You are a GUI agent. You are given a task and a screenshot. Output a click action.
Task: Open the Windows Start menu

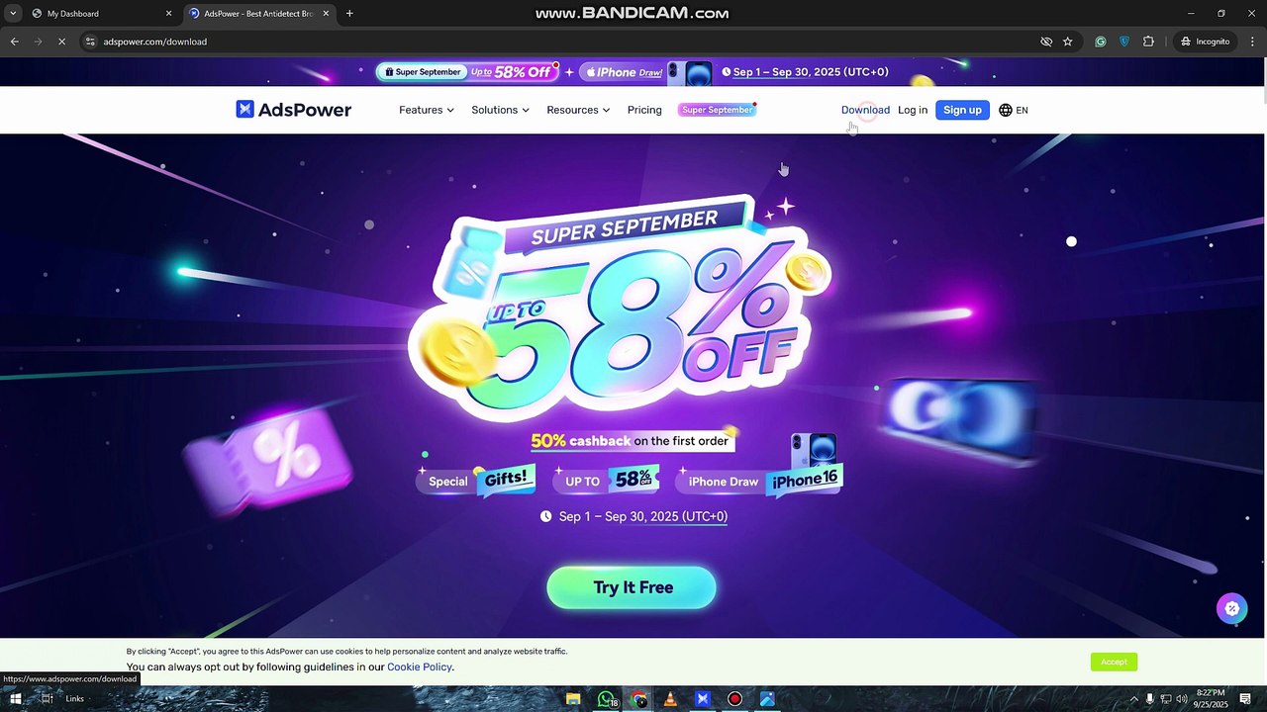click(x=15, y=699)
